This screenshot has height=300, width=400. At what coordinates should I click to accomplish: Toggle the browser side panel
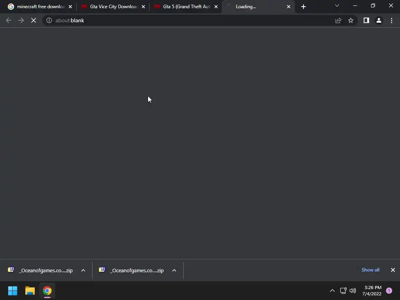(366, 20)
